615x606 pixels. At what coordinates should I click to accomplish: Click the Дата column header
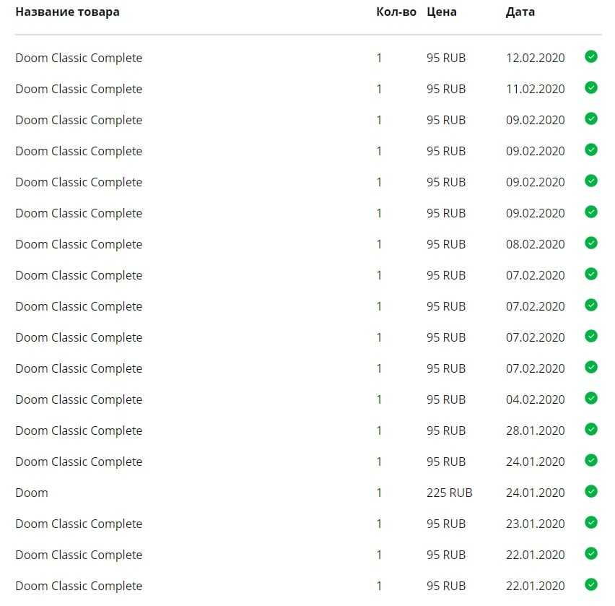(520, 12)
